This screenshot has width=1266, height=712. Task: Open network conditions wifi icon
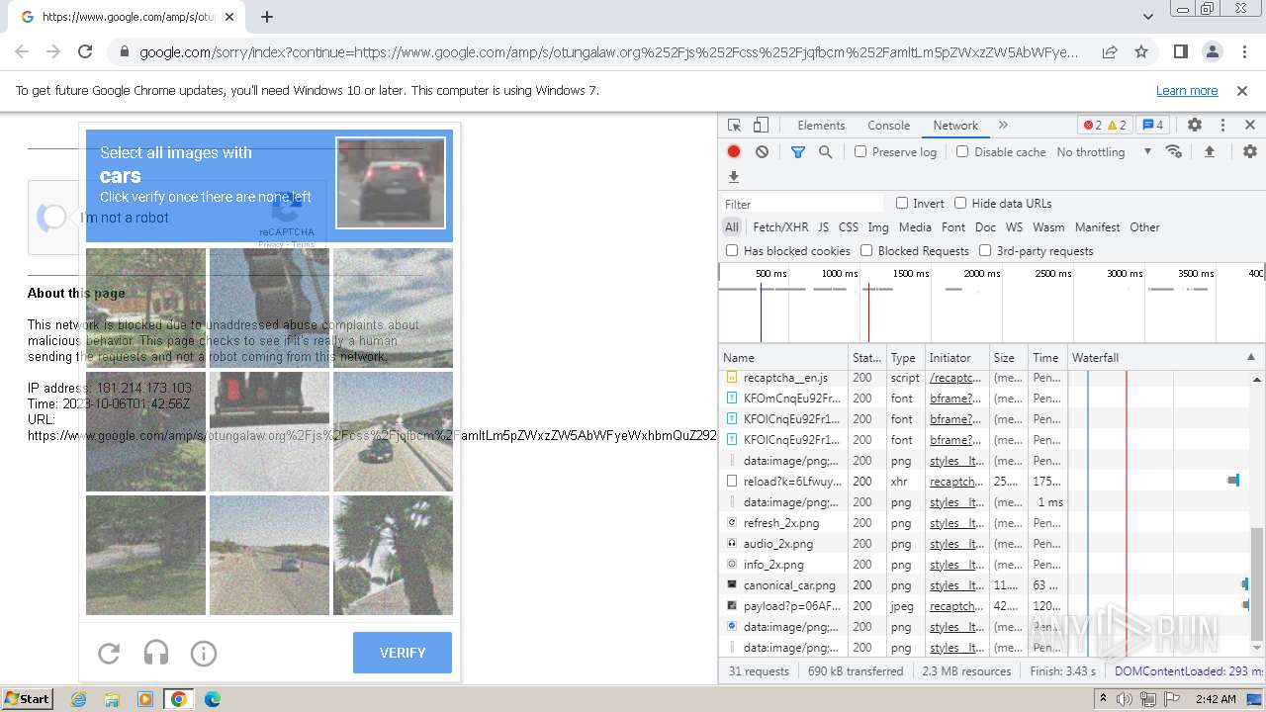point(1174,151)
